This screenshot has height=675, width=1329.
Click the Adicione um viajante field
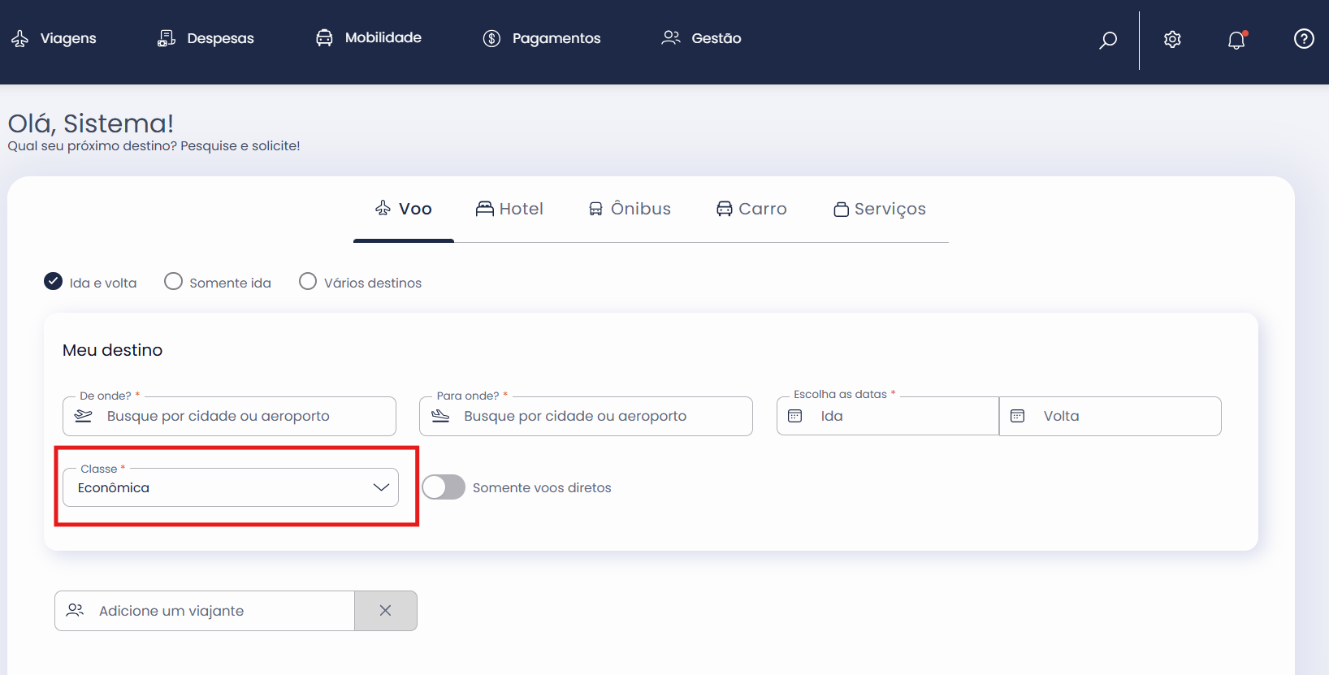tap(205, 611)
